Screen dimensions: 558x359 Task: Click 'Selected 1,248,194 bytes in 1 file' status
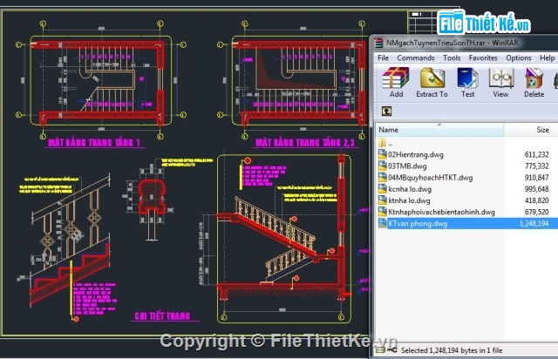[452, 350]
